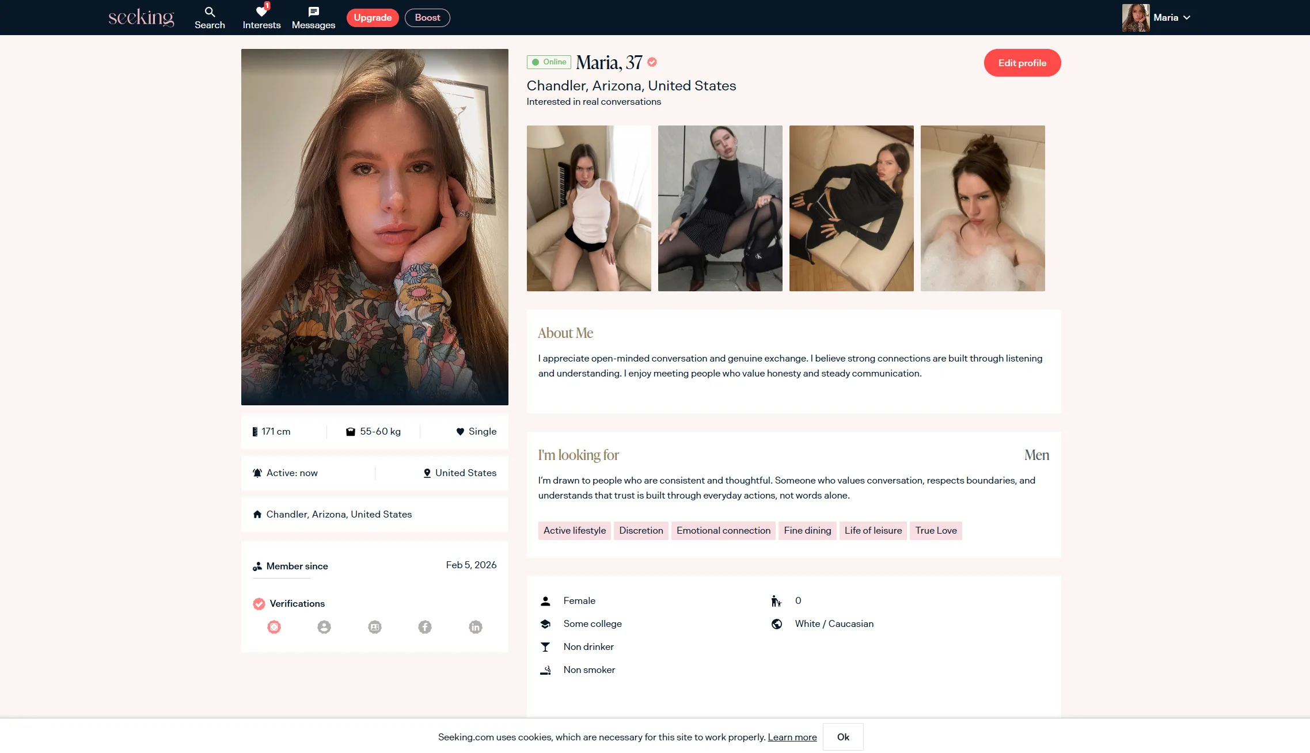Click the Facebook verification badge
Image resolution: width=1310 pixels, height=753 pixels.
425,627
